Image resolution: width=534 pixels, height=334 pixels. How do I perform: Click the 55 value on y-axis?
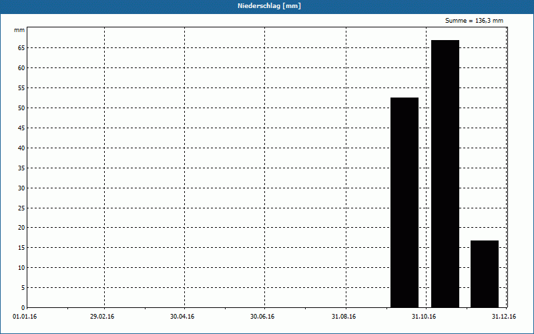pos(21,88)
